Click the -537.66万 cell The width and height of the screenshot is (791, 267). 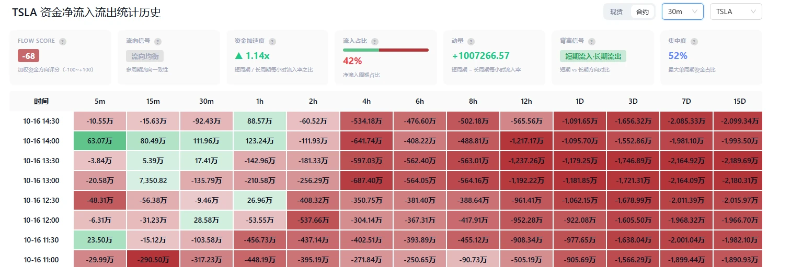[313, 220]
